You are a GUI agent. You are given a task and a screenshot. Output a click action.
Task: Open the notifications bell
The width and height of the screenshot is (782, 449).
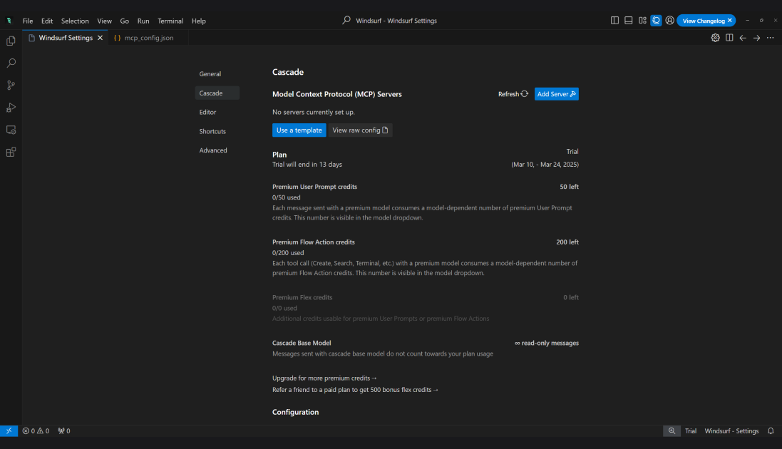coord(771,431)
